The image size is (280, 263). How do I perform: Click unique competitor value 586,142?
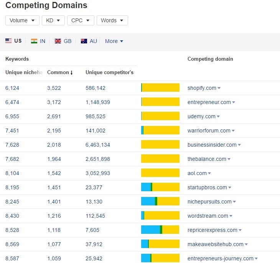[96, 88]
